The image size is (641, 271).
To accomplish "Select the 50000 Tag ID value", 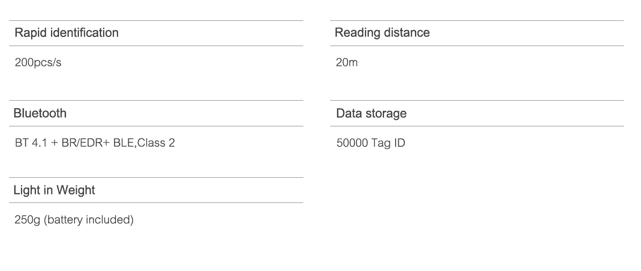I will [x=371, y=143].
